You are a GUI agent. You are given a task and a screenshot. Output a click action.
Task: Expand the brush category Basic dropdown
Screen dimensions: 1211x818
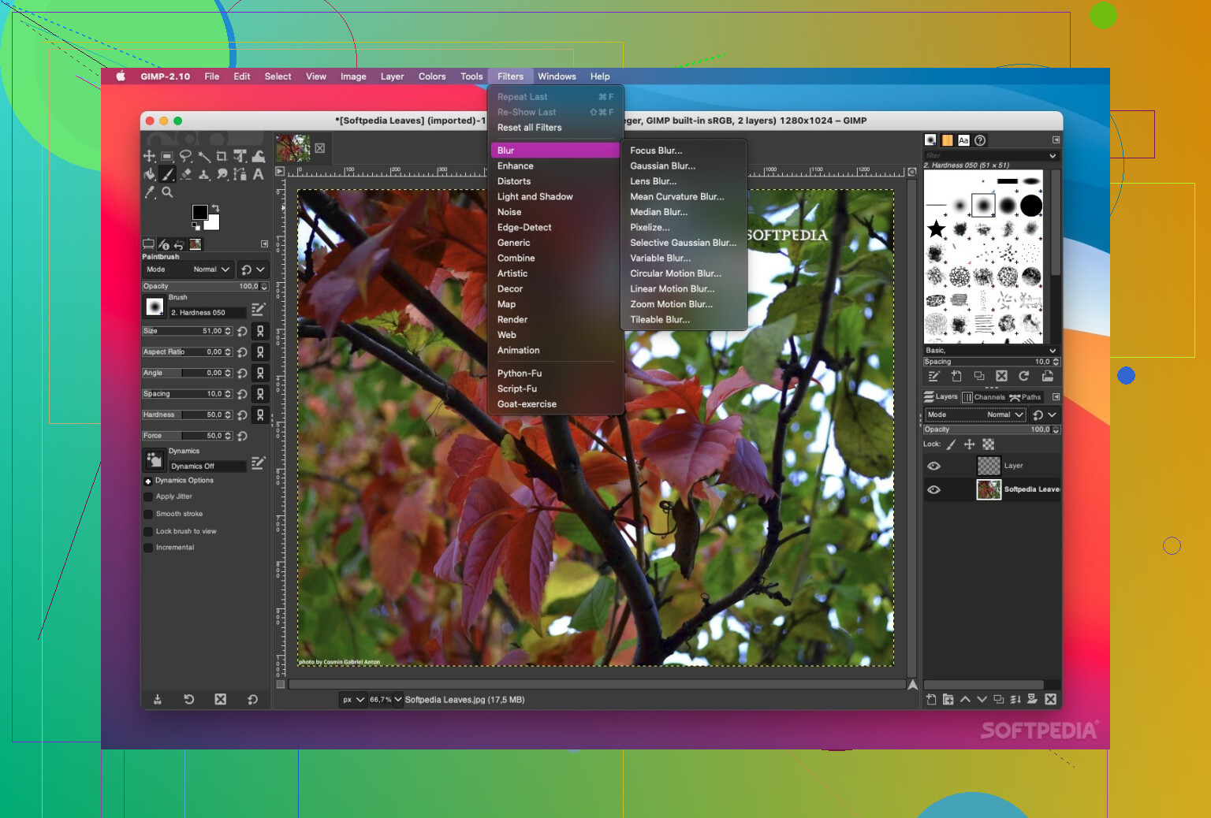coord(1053,350)
